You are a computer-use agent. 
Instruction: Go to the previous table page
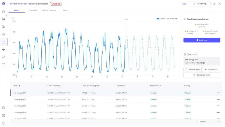(x=213, y=122)
